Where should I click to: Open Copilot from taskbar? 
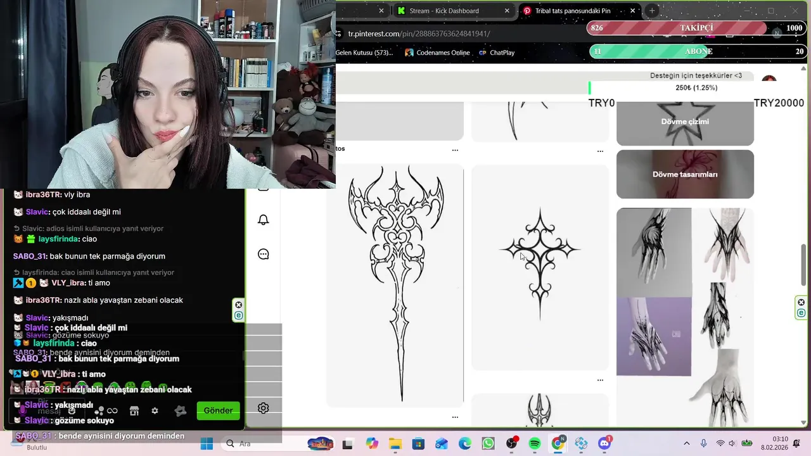tap(371, 444)
